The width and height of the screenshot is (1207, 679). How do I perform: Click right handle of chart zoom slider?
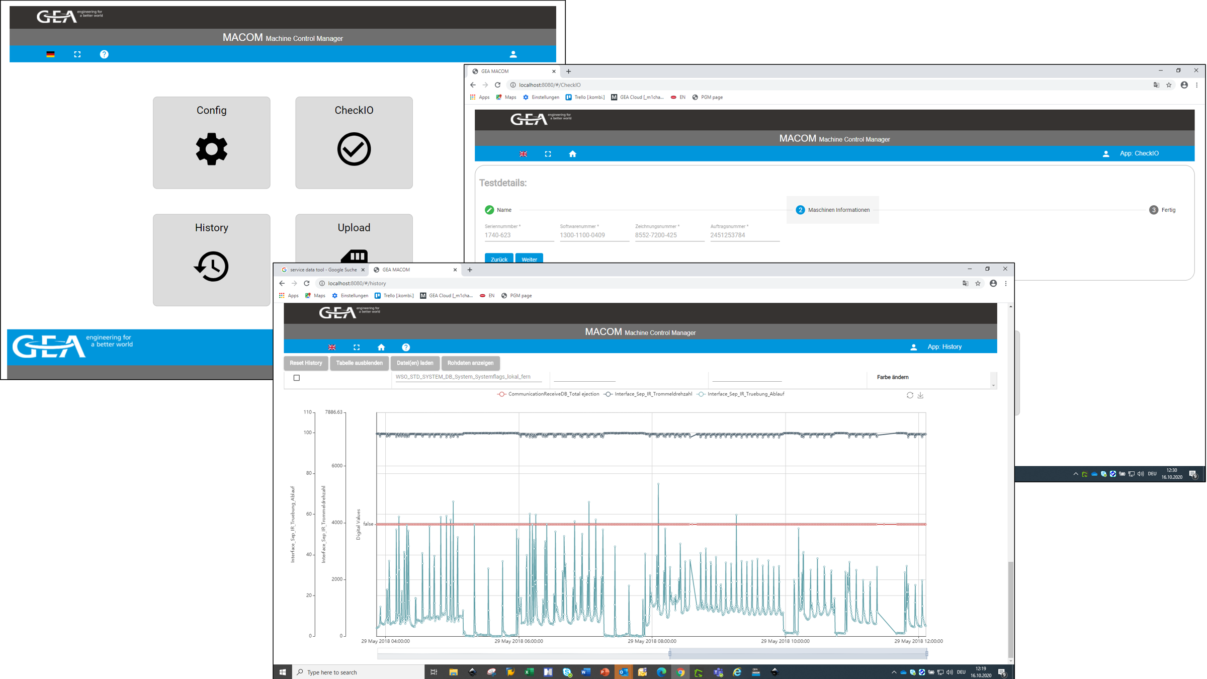point(926,654)
